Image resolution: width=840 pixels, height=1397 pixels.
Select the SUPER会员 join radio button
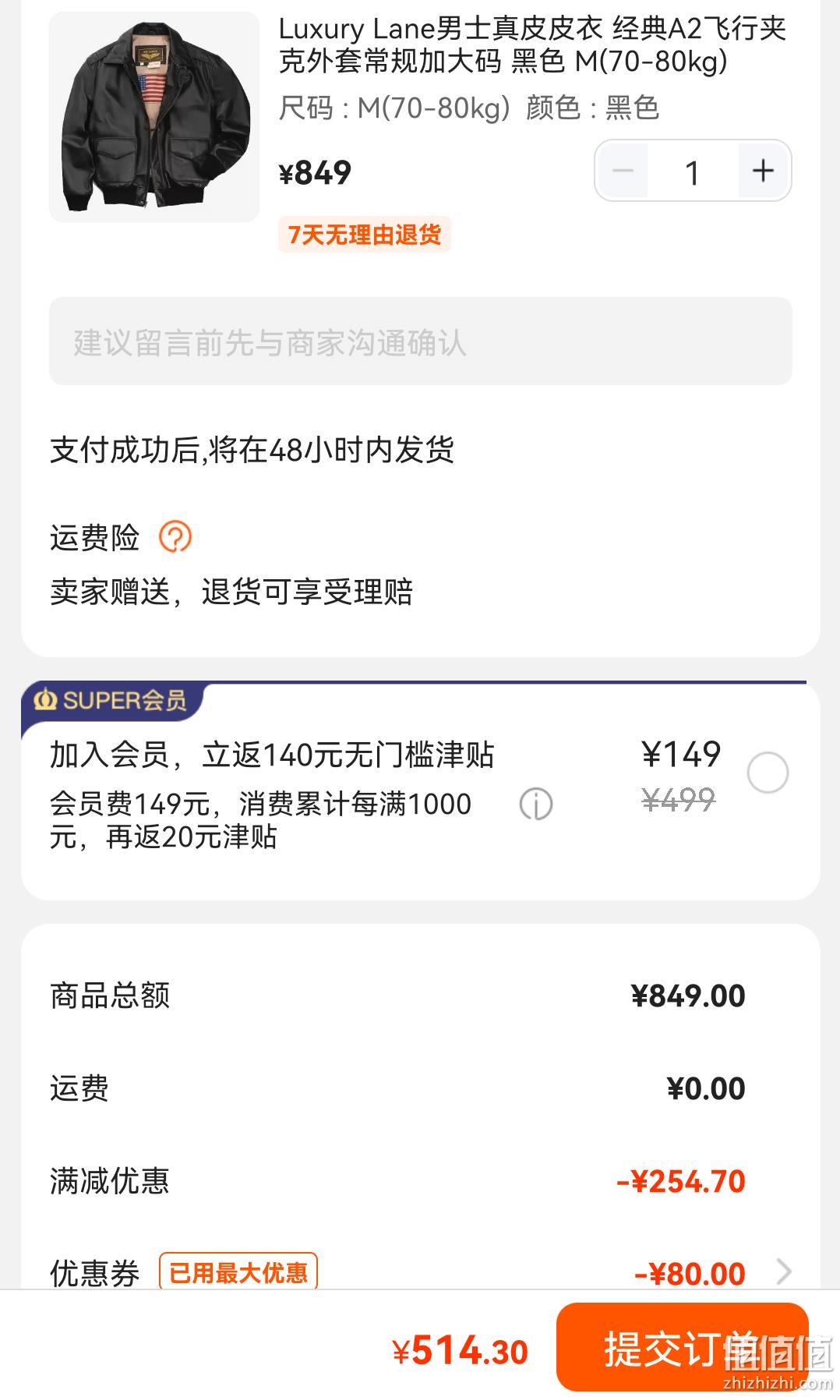point(768,773)
